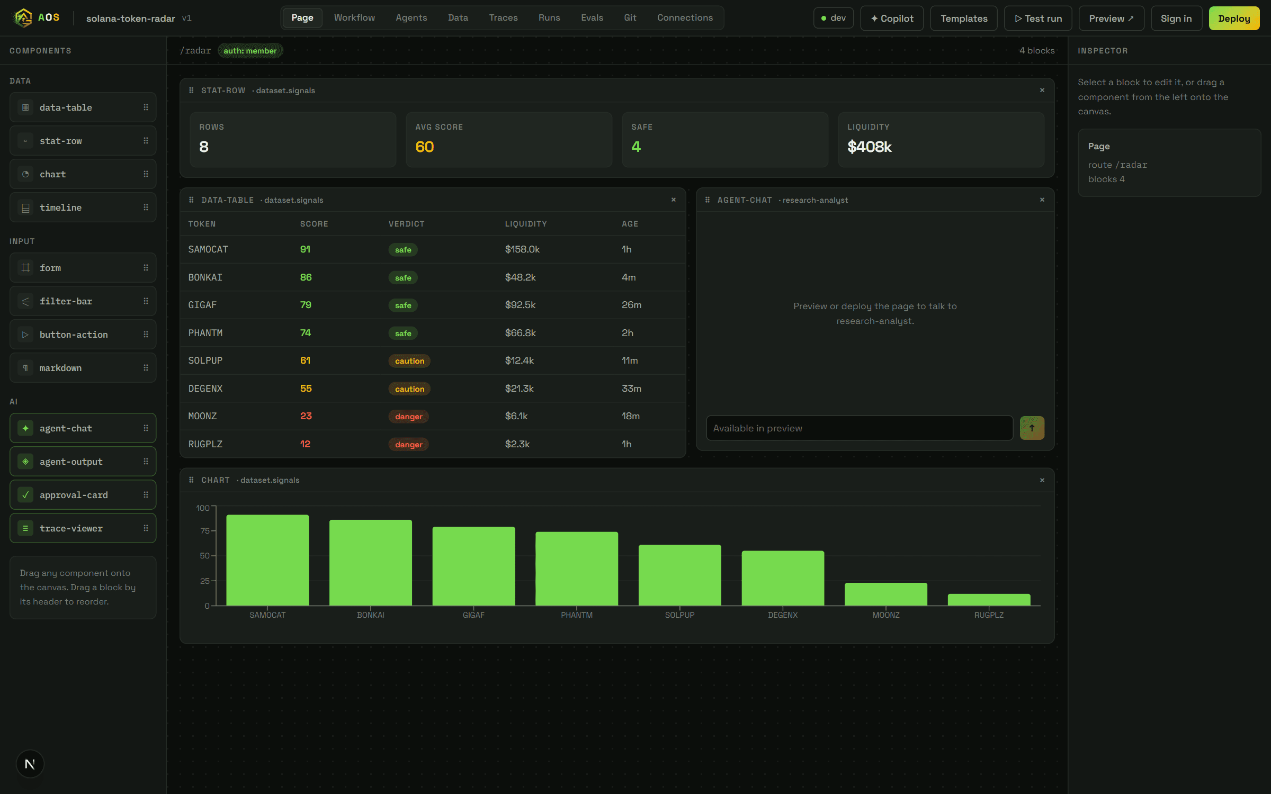Click the RUGPLZ bar in chart
Screen dimensions: 1271x794
989,600
